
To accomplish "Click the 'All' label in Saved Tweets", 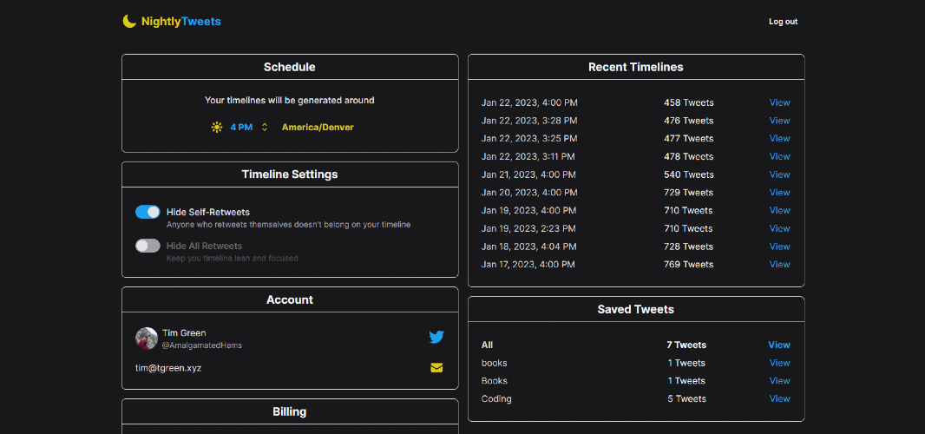I will tap(488, 345).
